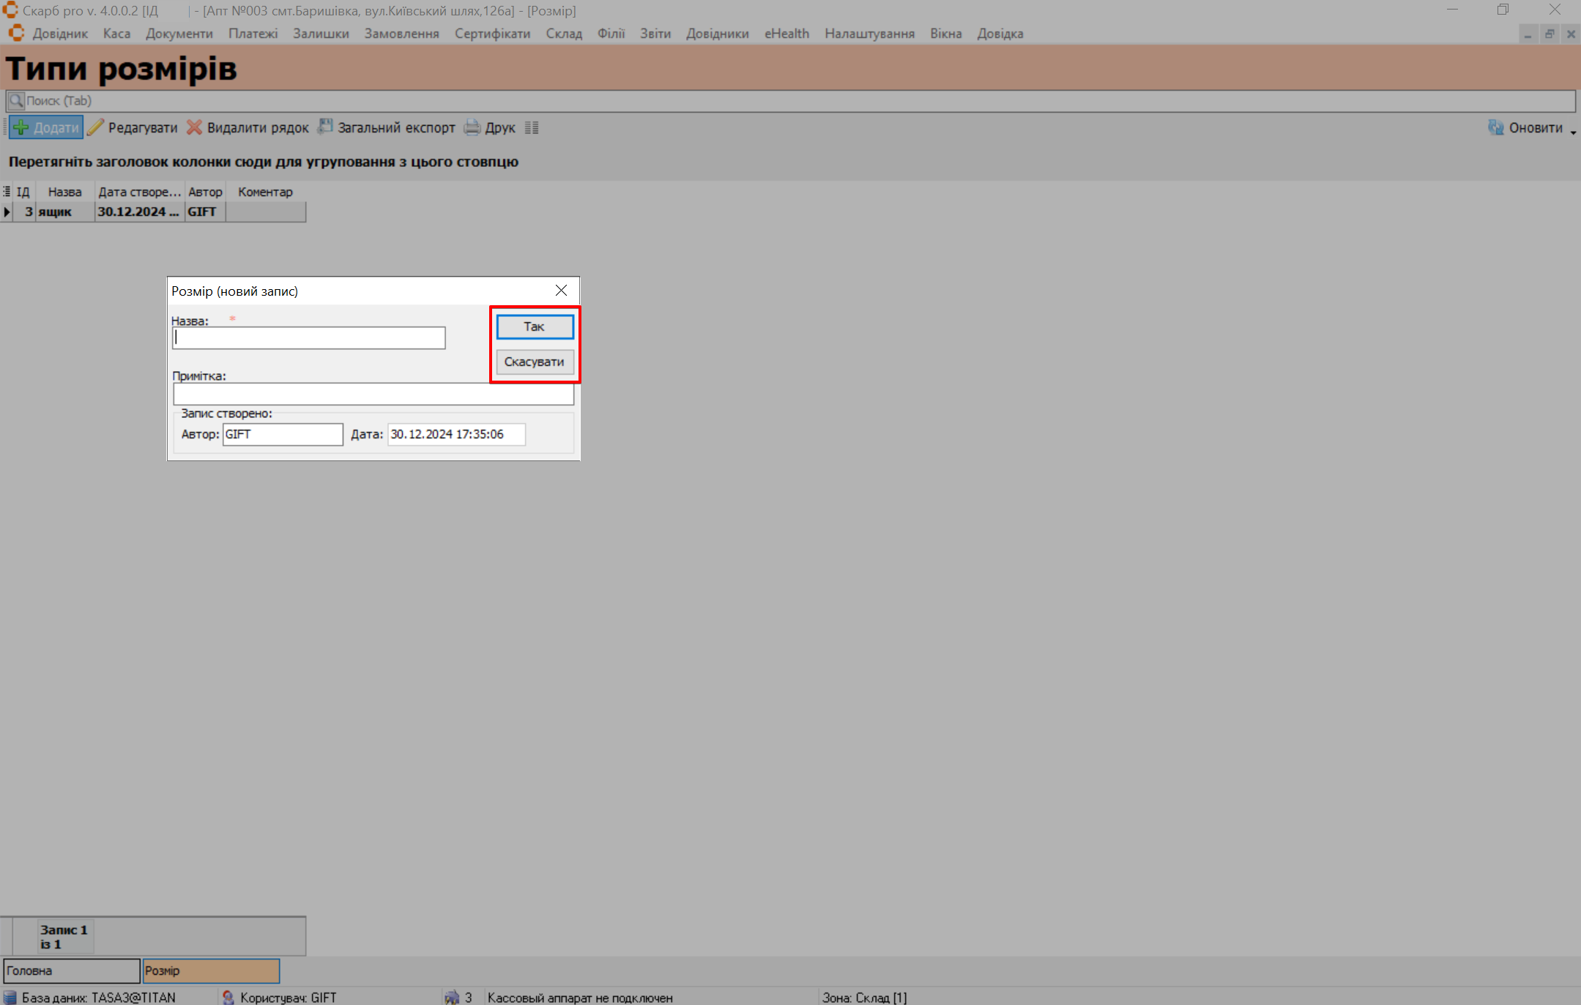Click the green plus Додати icon
The width and height of the screenshot is (1581, 1005).
(21, 127)
